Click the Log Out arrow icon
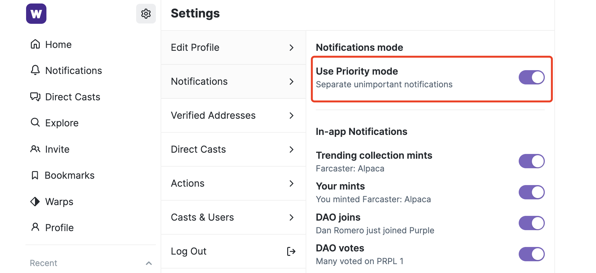Image resolution: width=596 pixels, height=273 pixels. tap(291, 251)
